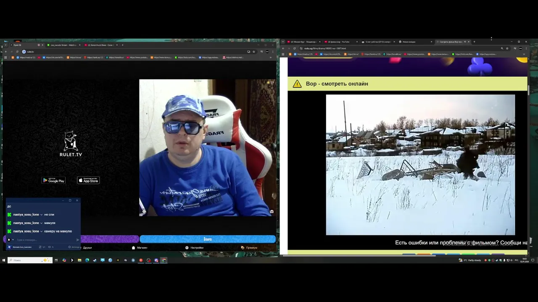Reload the rezka.ag page
Screen dimensions: 538x302
coord(294,48)
